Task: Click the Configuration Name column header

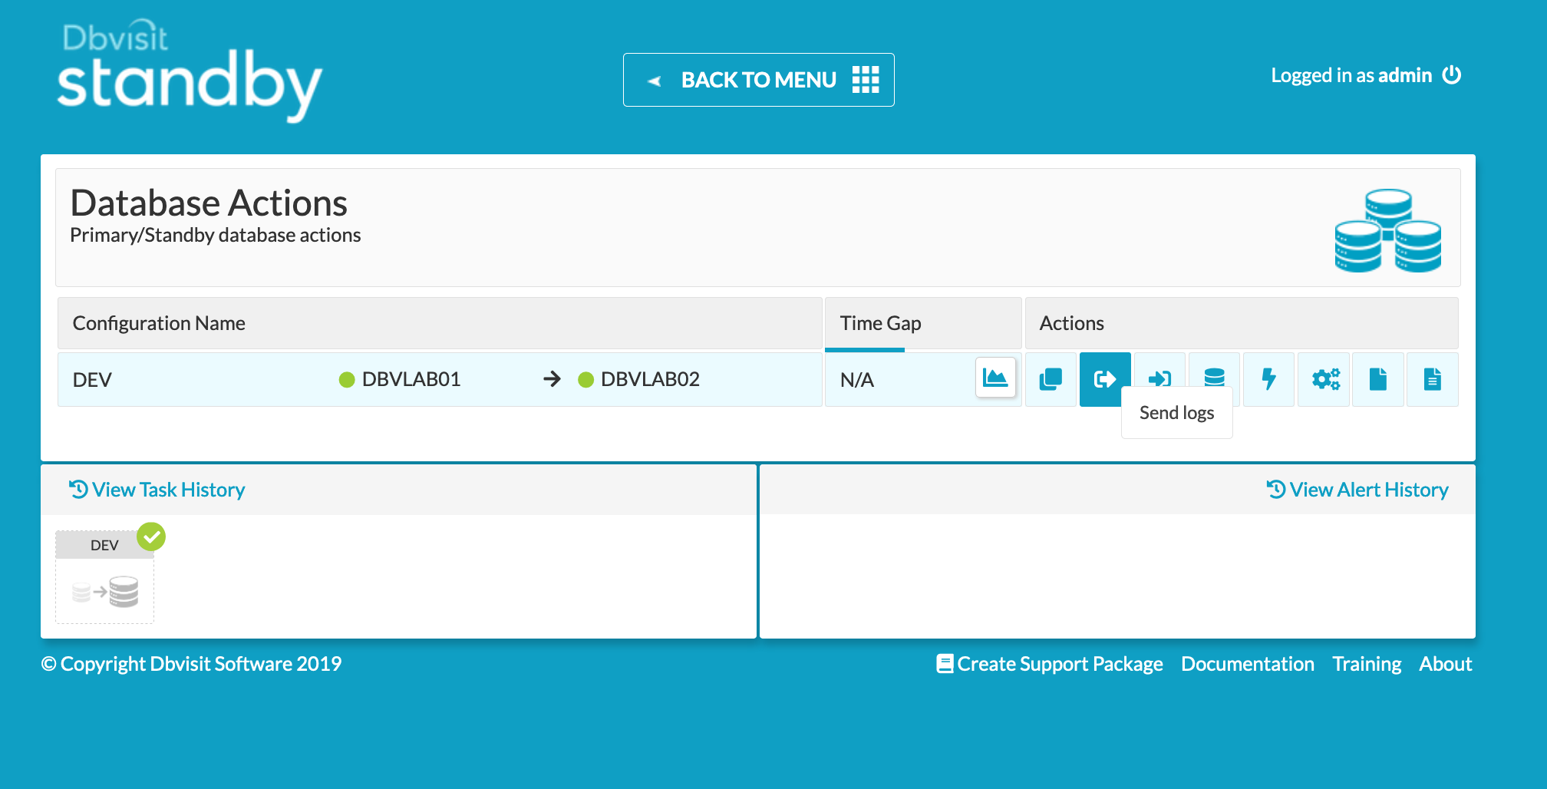Action: click(440, 323)
